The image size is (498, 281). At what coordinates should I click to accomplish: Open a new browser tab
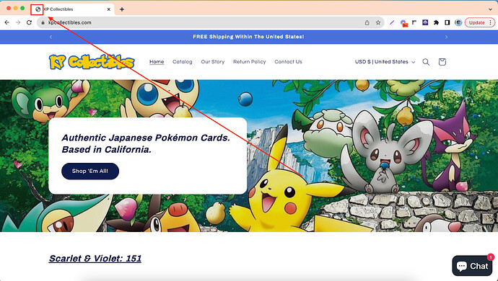pos(122,9)
